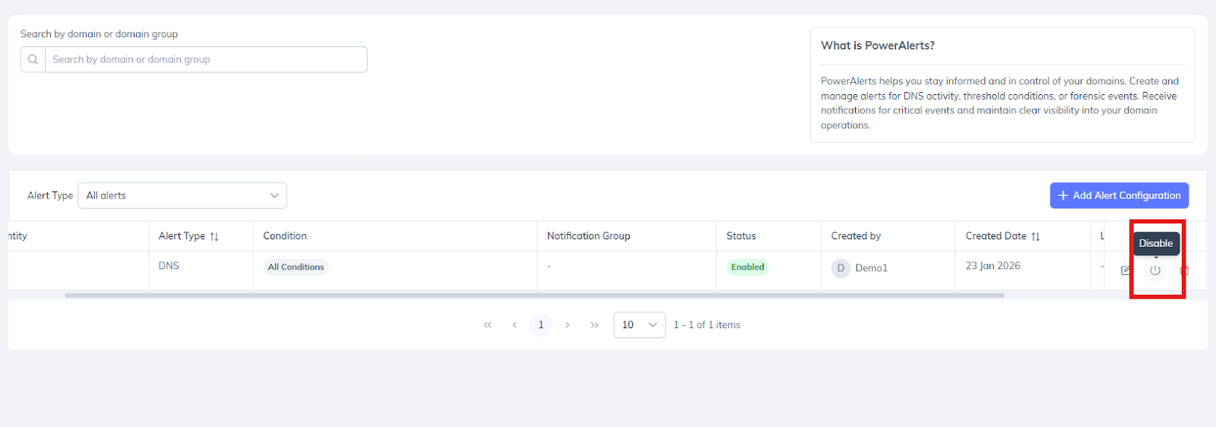
Task: Click the Enabled status badge
Action: [748, 267]
